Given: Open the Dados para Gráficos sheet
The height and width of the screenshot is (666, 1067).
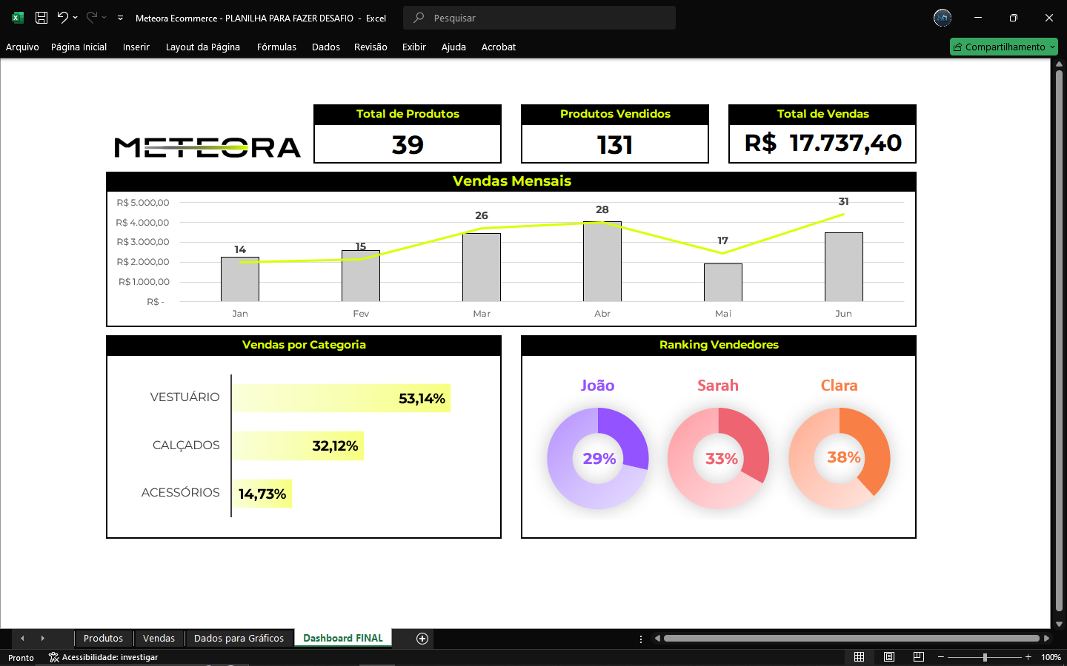Looking at the screenshot, I should 239,638.
